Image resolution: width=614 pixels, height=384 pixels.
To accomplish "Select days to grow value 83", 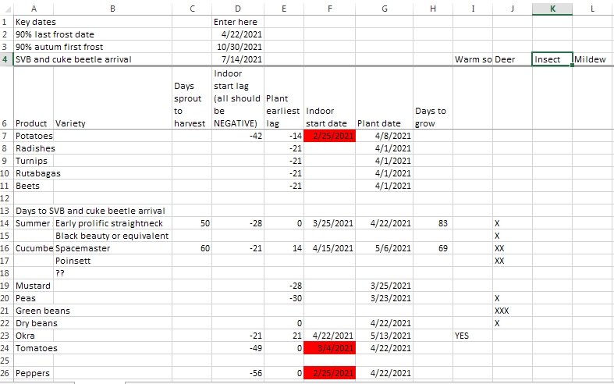I will tap(433, 223).
